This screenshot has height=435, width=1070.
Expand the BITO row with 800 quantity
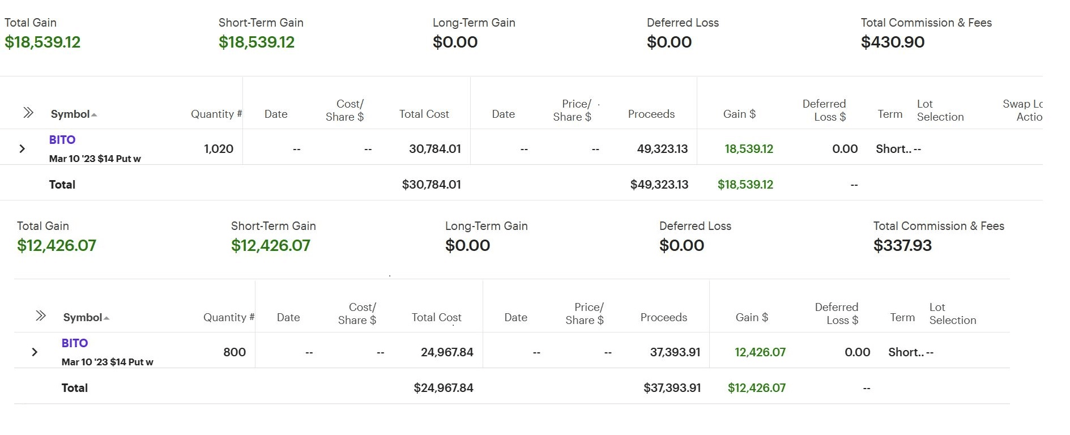coord(35,352)
